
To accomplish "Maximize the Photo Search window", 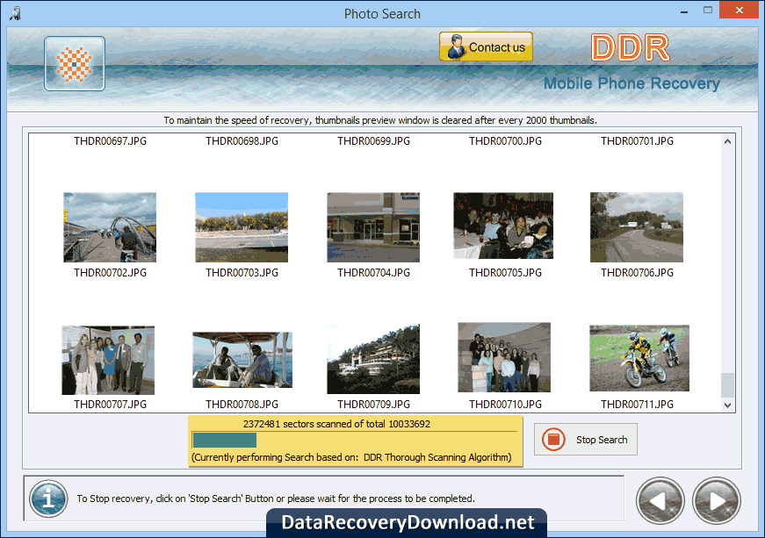I will 708,11.
